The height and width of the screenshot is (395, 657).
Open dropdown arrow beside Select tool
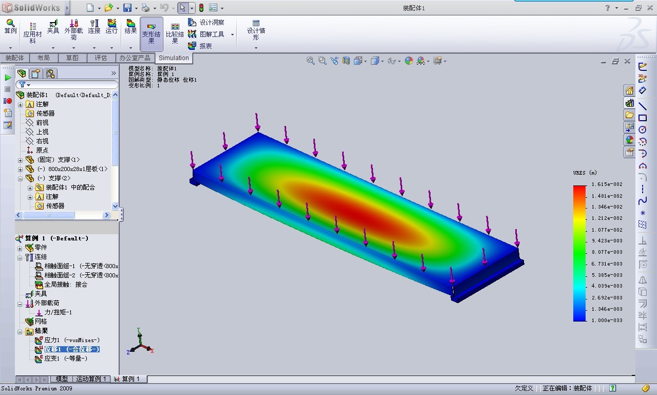[x=192, y=8]
